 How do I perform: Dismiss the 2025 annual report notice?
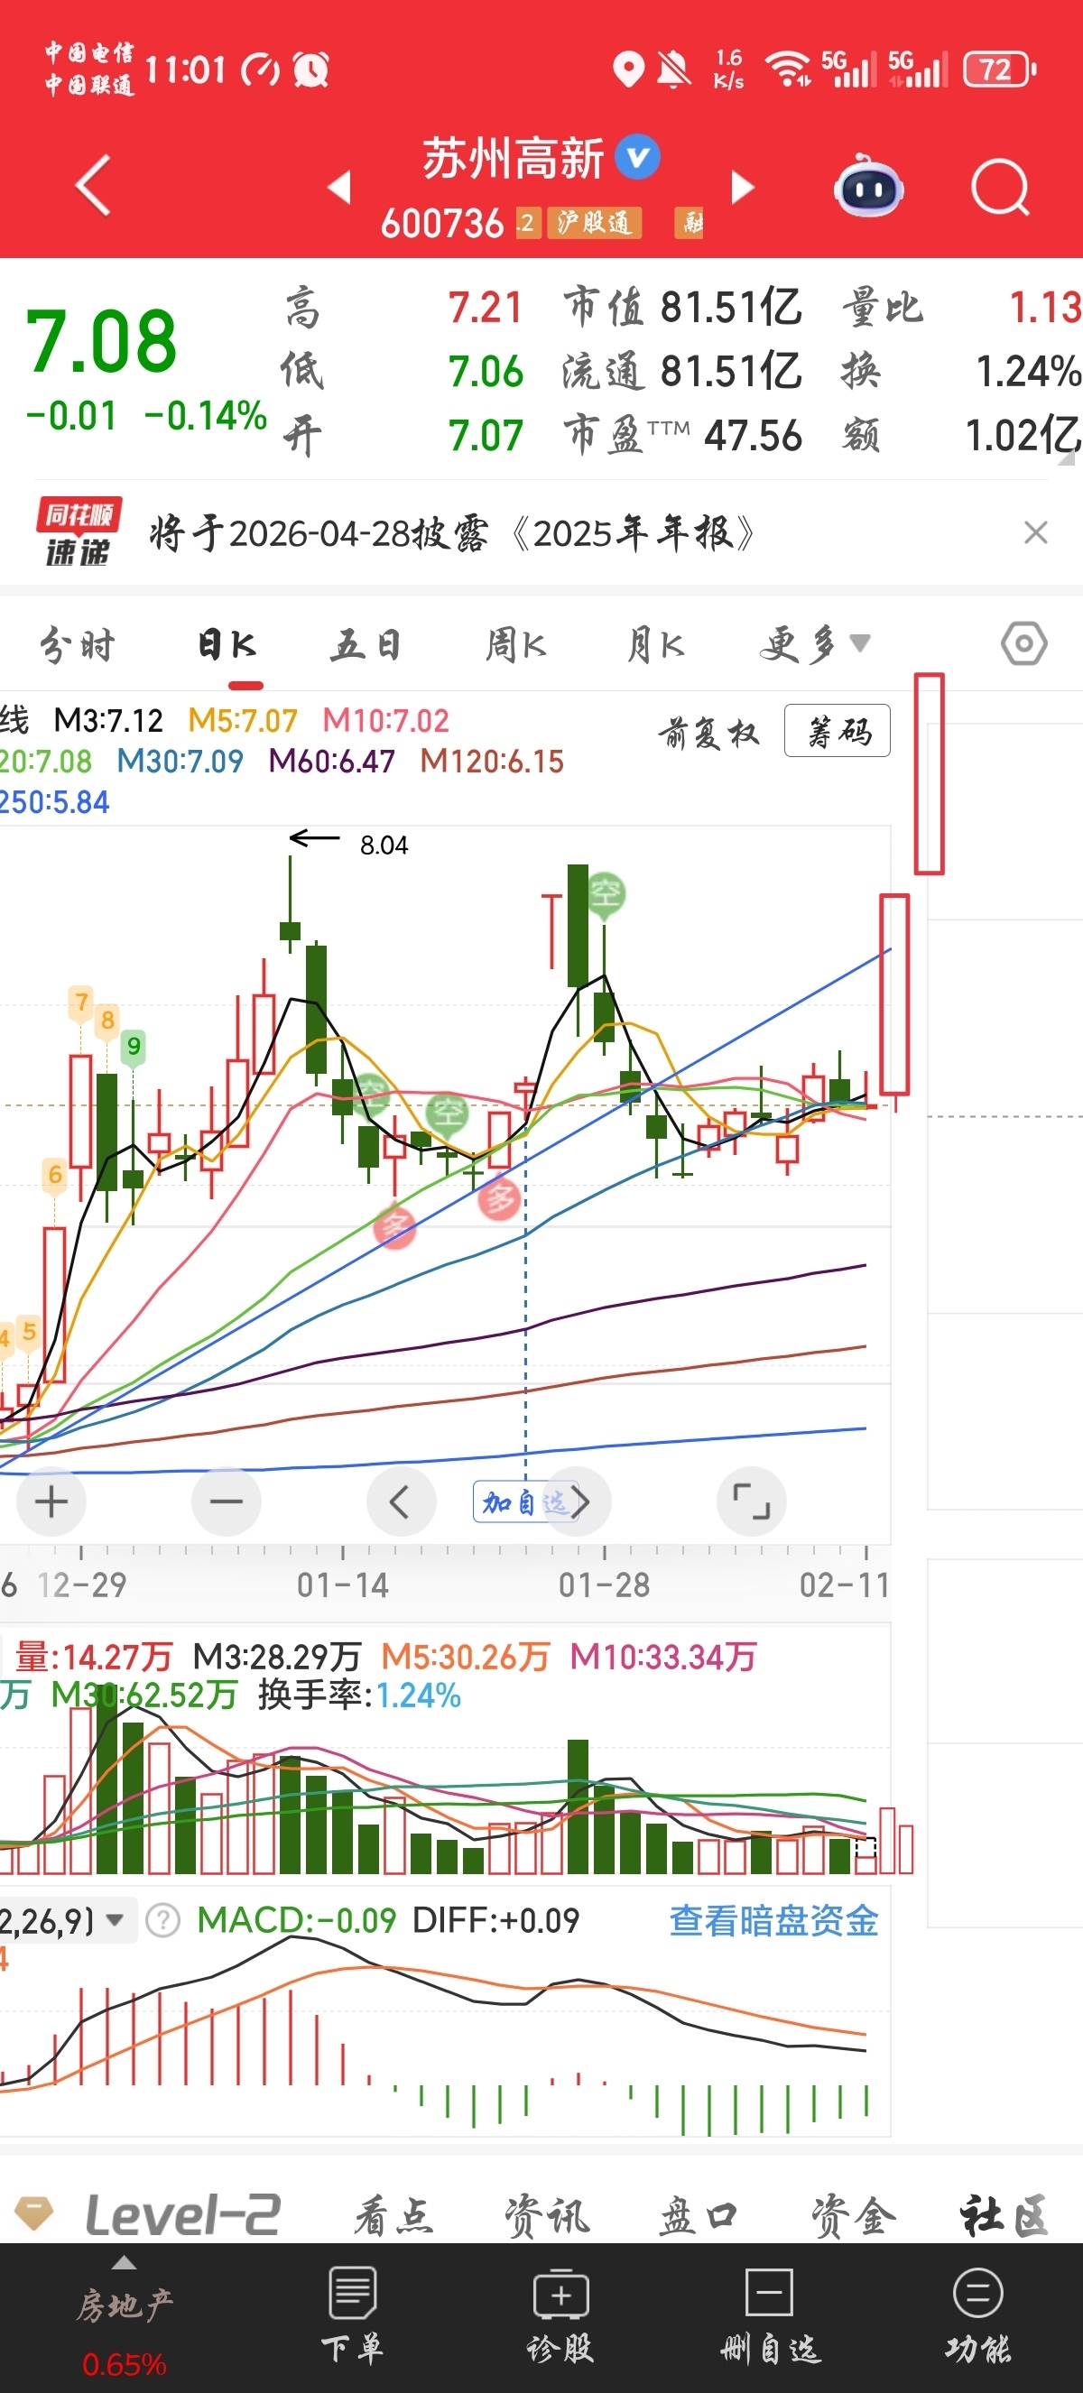(1036, 532)
